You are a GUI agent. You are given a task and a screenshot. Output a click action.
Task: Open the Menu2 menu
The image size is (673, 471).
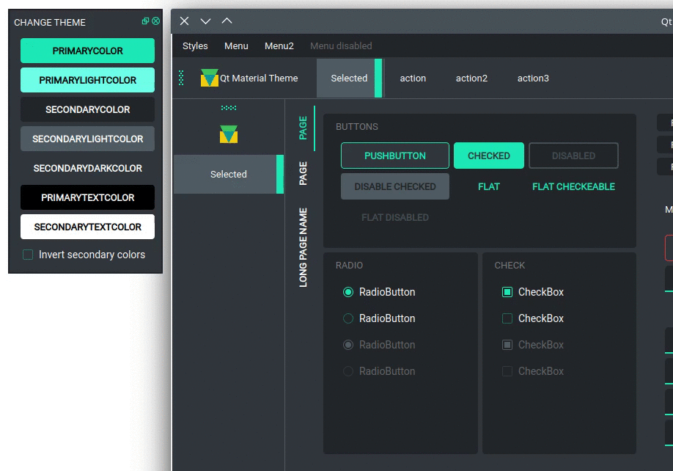279,45
